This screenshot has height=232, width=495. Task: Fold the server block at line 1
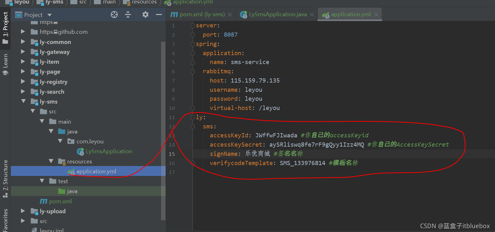tap(193, 25)
